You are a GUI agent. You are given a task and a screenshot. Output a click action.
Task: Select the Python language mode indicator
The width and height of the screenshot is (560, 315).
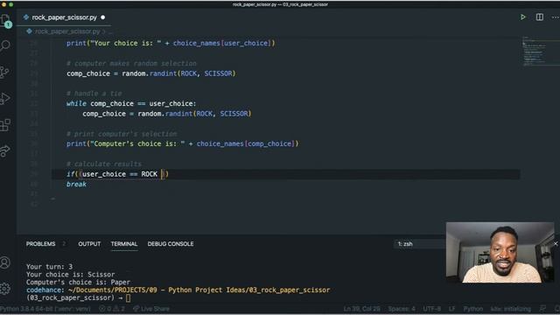click(x=473, y=309)
